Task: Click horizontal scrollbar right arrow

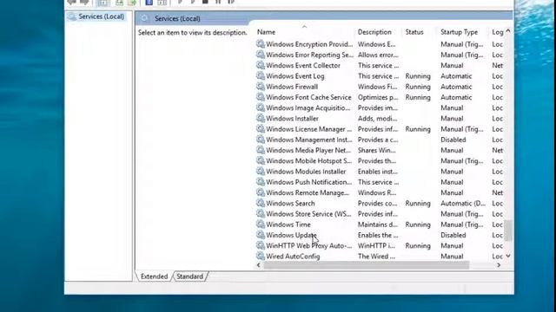Action: click(499, 265)
